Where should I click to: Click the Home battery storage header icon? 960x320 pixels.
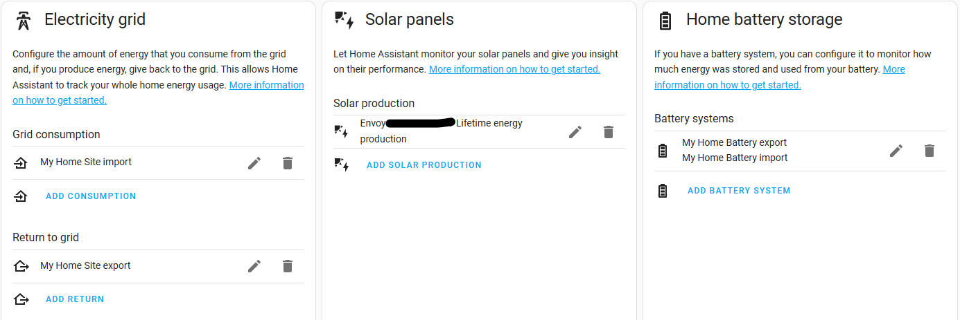click(665, 21)
